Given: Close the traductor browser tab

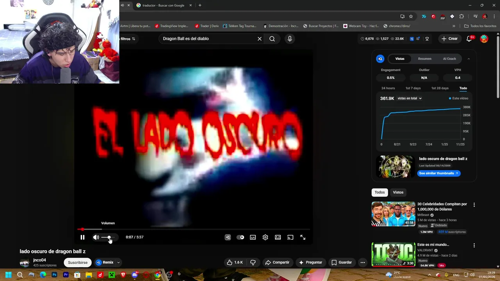Looking at the screenshot, I should 191,5.
